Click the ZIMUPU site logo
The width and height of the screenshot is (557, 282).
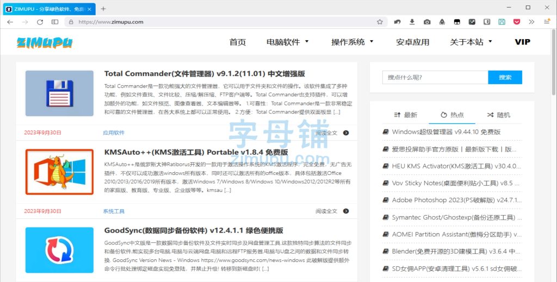coord(45,42)
